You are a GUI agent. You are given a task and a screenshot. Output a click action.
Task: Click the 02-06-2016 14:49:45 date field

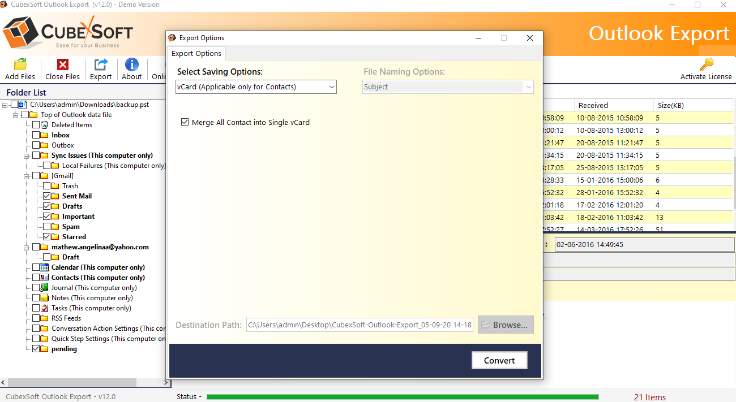tap(644, 245)
